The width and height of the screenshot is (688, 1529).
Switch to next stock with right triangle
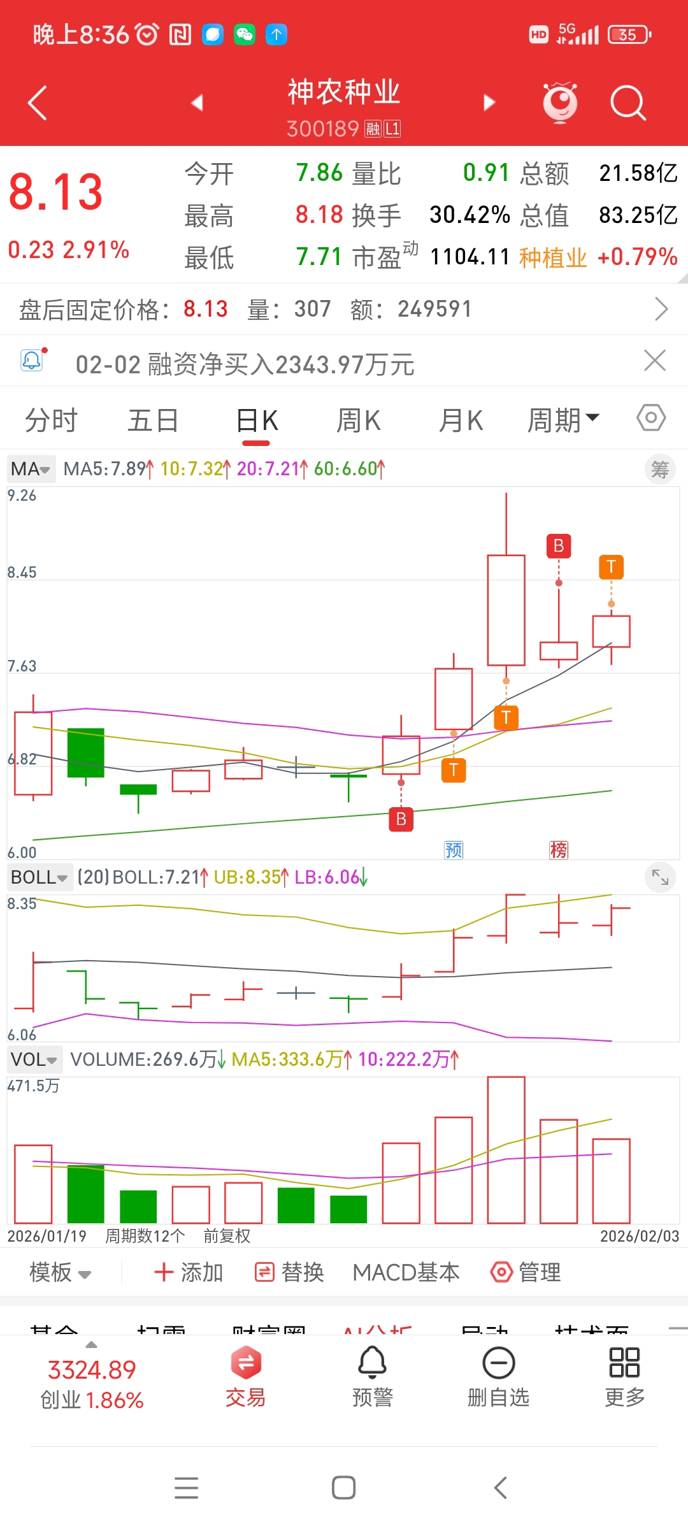(x=489, y=103)
